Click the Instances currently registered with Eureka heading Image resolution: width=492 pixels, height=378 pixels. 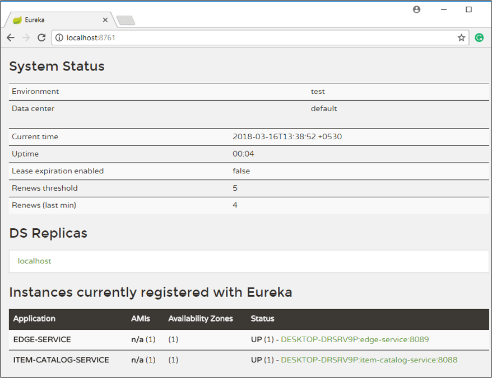tap(151, 292)
